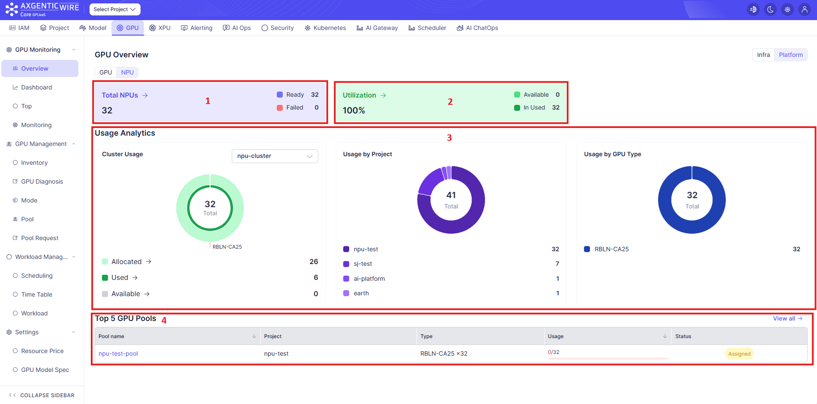The image size is (817, 404).
Task: Switch to the Infra view toggle
Action: click(763, 55)
